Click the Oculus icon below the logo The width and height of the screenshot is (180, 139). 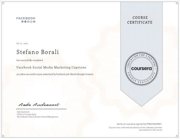[34, 22]
